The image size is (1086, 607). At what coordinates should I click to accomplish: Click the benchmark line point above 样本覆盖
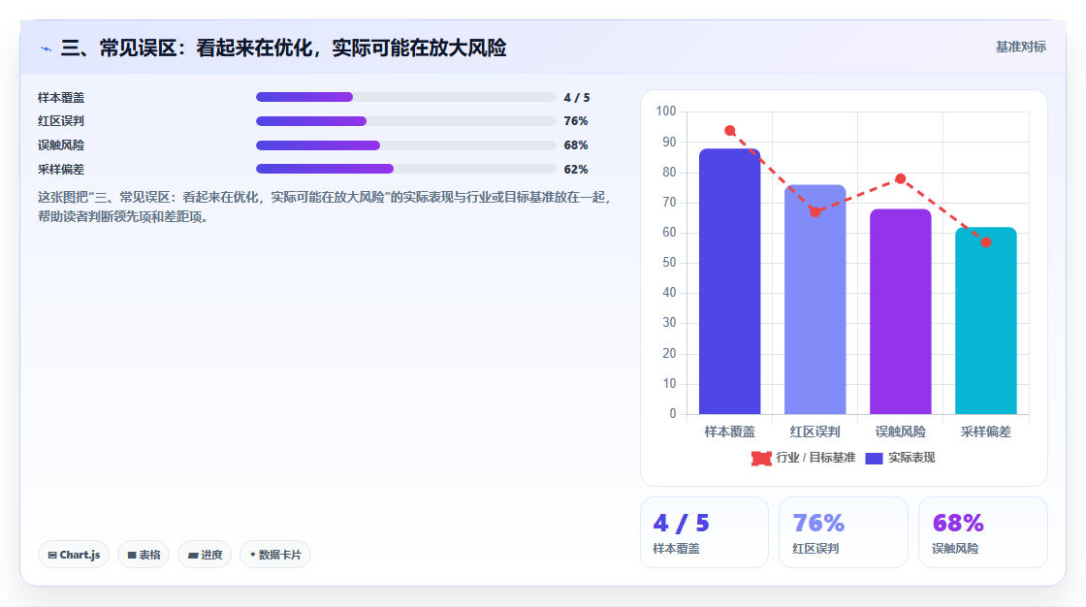[729, 130]
